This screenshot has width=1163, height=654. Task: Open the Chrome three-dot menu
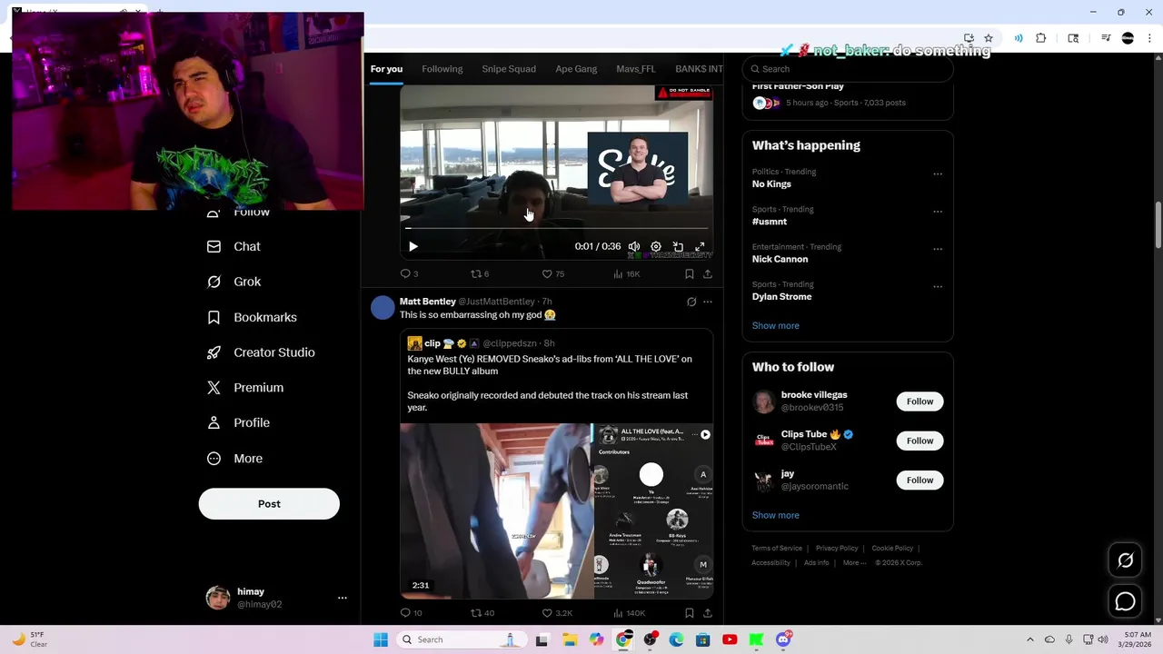pos(1148,38)
